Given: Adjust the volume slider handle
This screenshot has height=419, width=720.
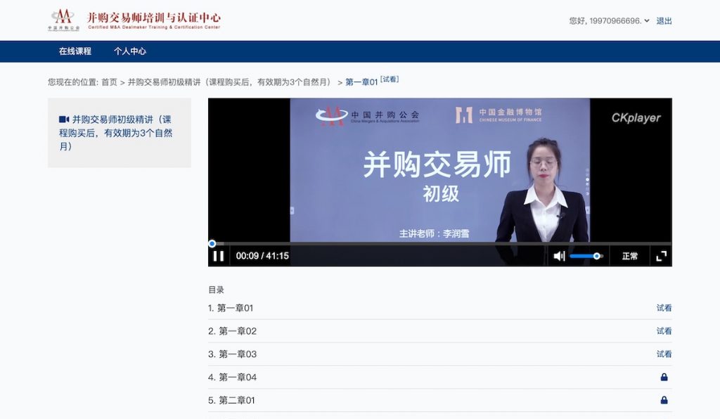Looking at the screenshot, I should (x=596, y=256).
